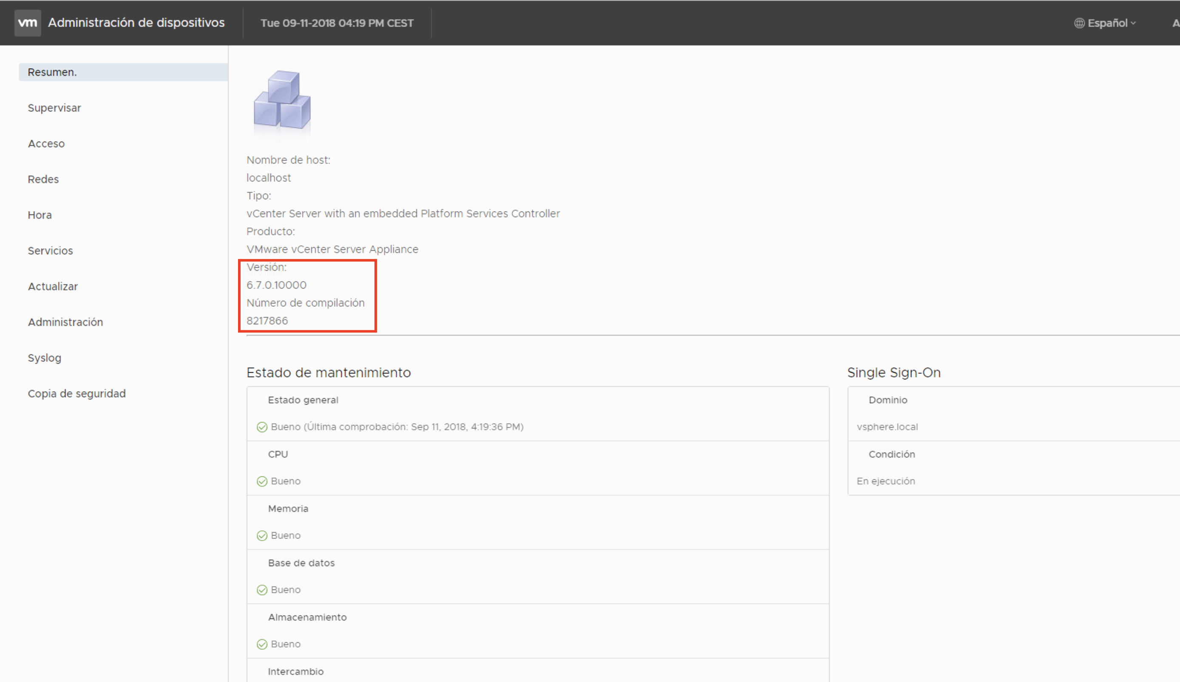The height and width of the screenshot is (682, 1180).
Task: Click the vm logo icon
Action: coord(28,23)
